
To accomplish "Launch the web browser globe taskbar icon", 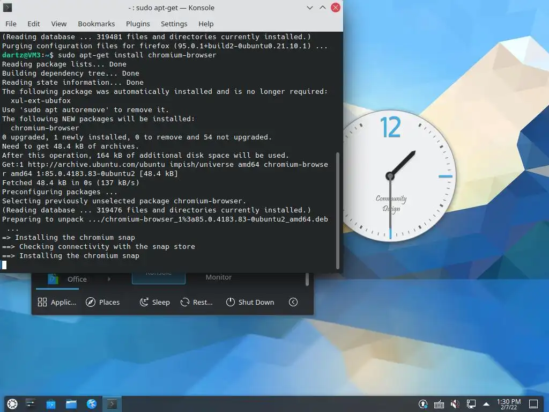I will pos(91,404).
